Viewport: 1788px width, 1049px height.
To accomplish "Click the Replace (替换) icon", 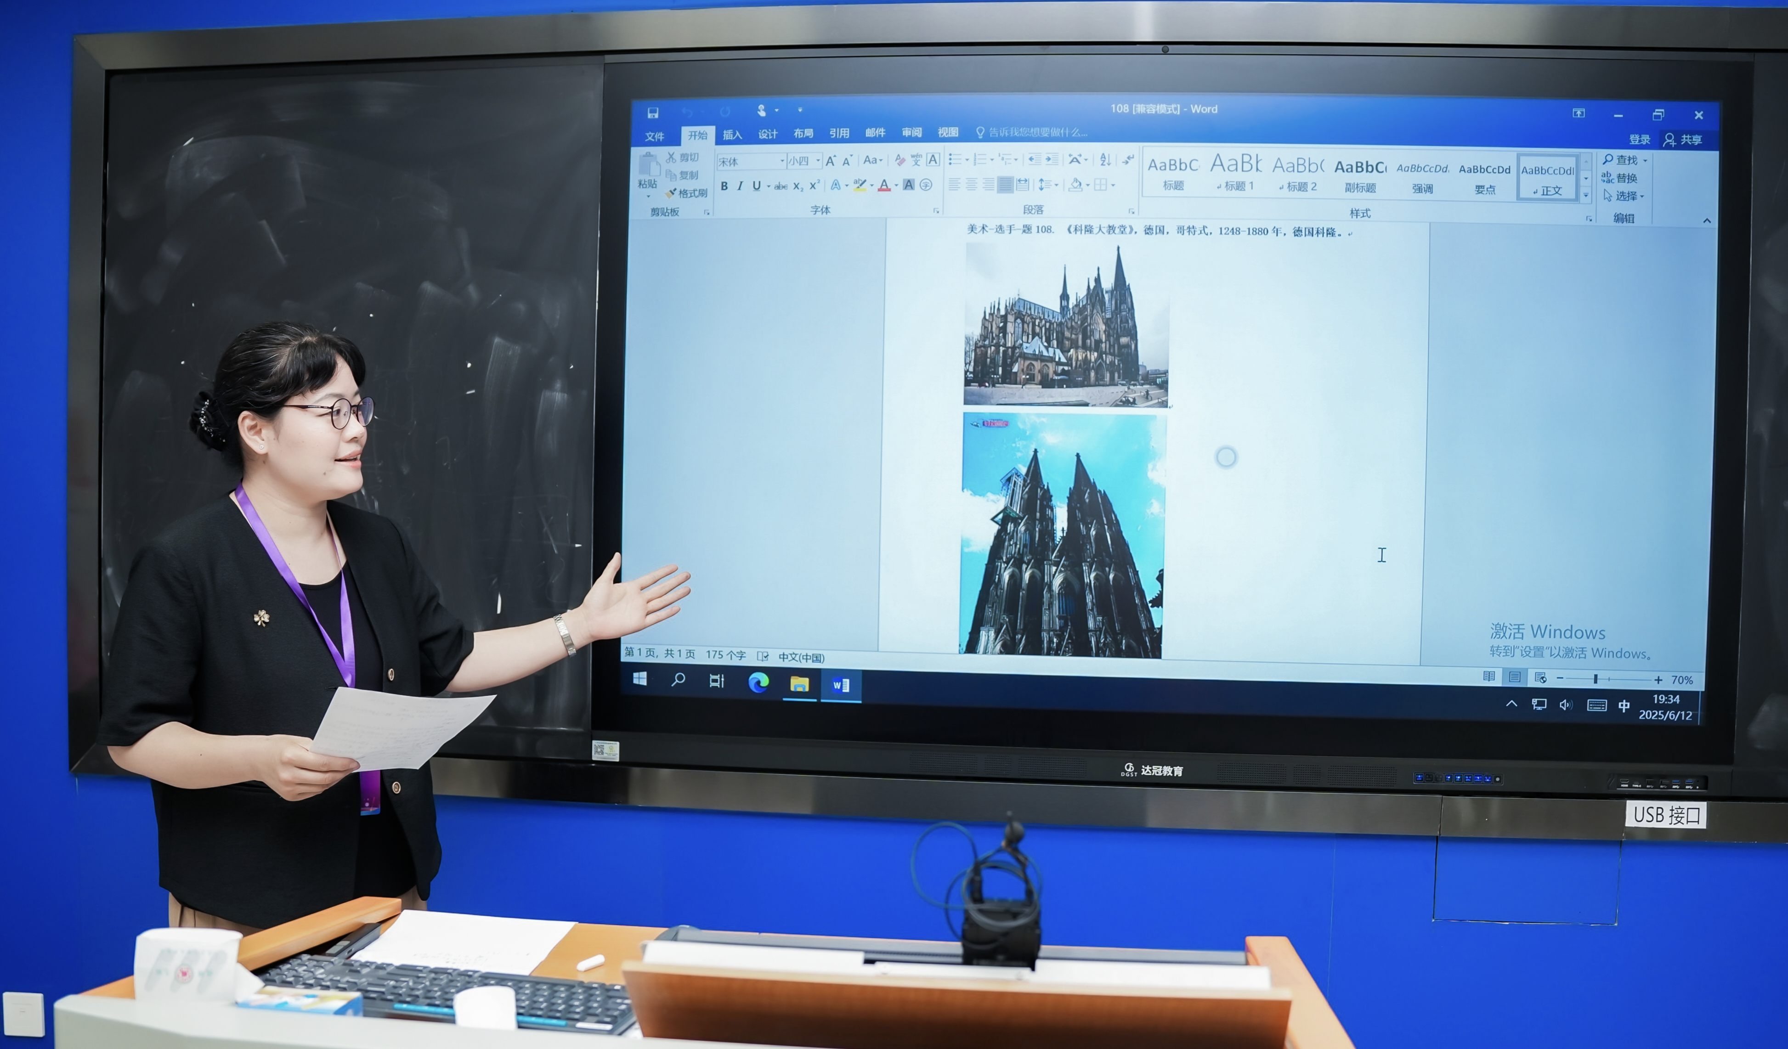I will tap(1607, 177).
